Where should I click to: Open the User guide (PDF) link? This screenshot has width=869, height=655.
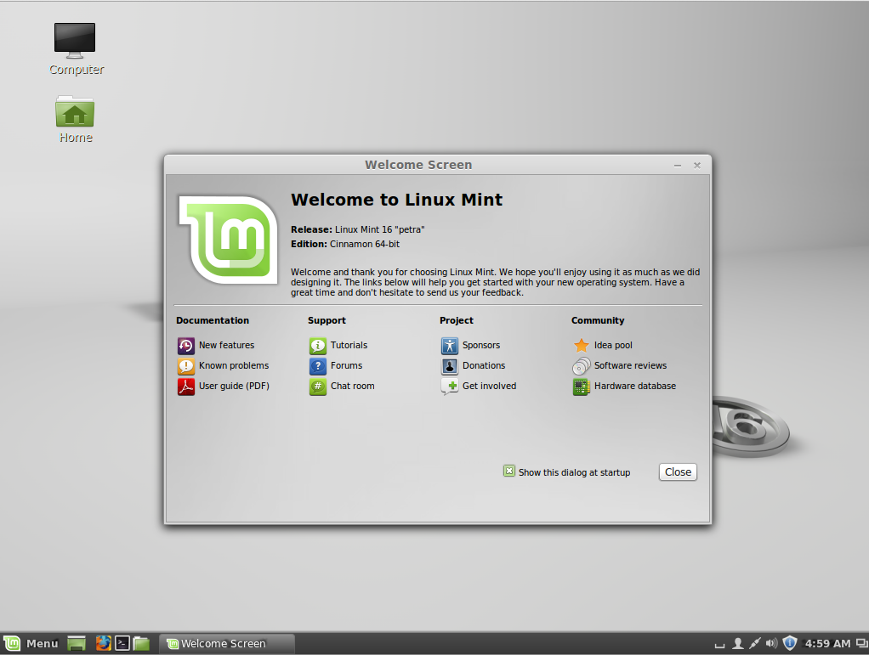pyautogui.click(x=234, y=386)
